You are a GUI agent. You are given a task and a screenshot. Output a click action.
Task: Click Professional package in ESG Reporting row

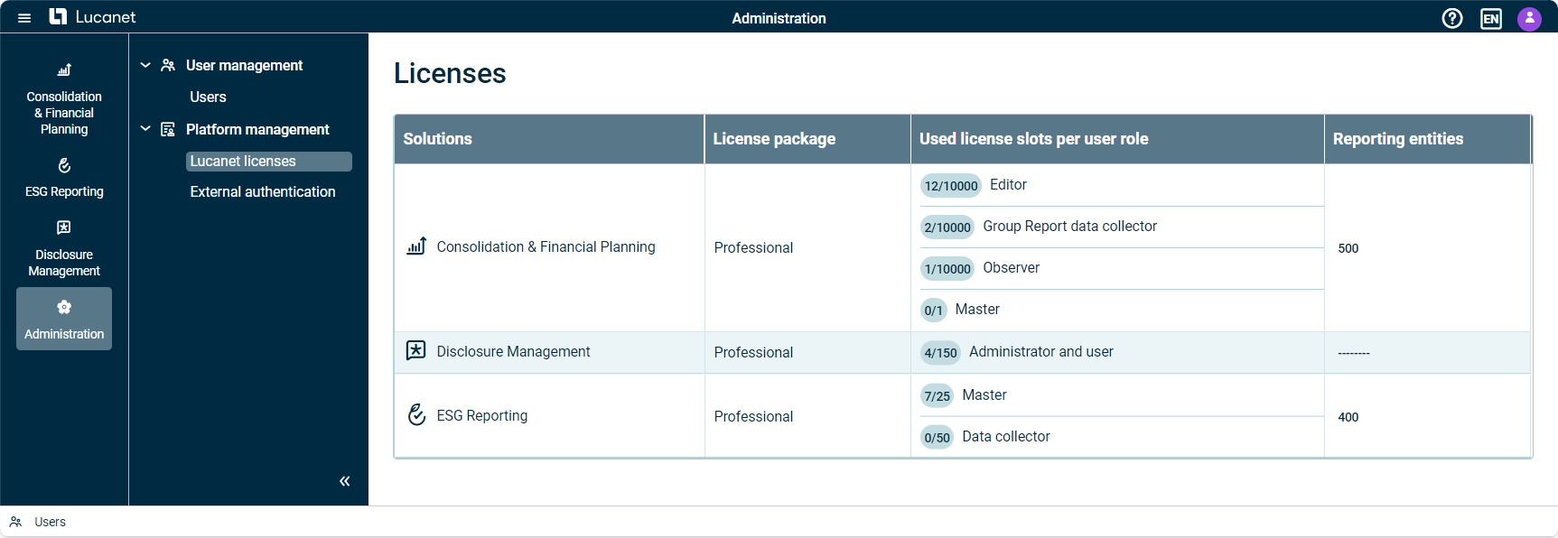[x=753, y=417]
